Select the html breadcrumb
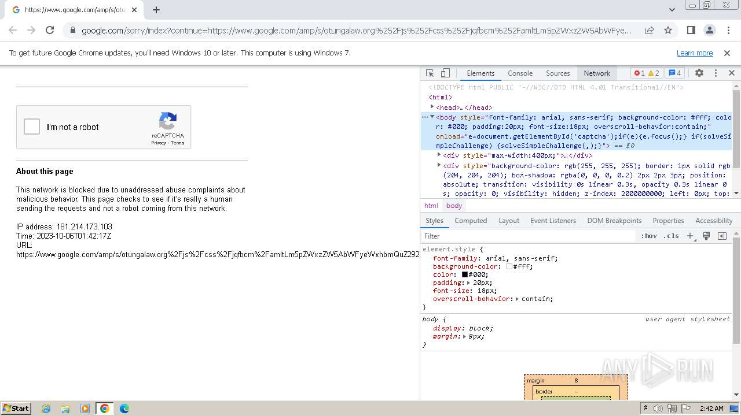This screenshot has width=741, height=416. coord(431,206)
